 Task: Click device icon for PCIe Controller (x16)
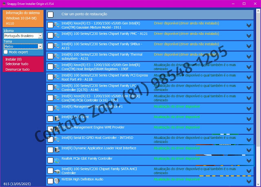pos(57,98)
